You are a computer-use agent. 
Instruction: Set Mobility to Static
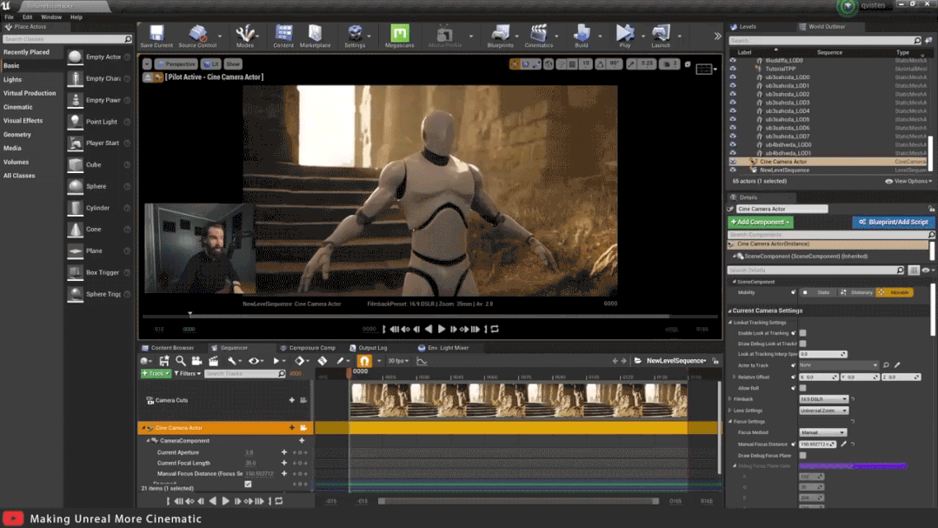click(818, 293)
